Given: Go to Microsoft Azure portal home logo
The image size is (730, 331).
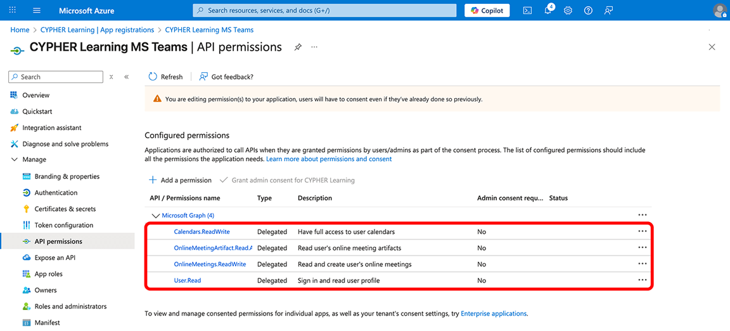Looking at the screenshot, I should coord(87,10).
